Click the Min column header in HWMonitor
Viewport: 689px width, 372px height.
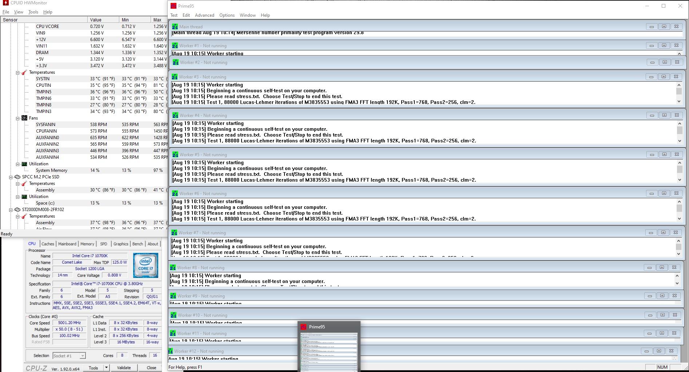pos(135,20)
